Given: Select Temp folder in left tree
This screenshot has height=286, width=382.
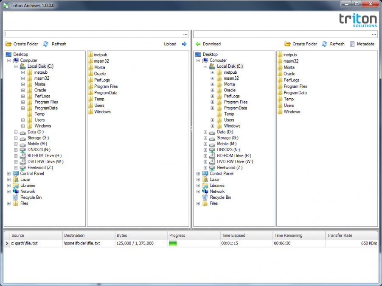Looking at the screenshot, I should pyautogui.click(x=36, y=114).
